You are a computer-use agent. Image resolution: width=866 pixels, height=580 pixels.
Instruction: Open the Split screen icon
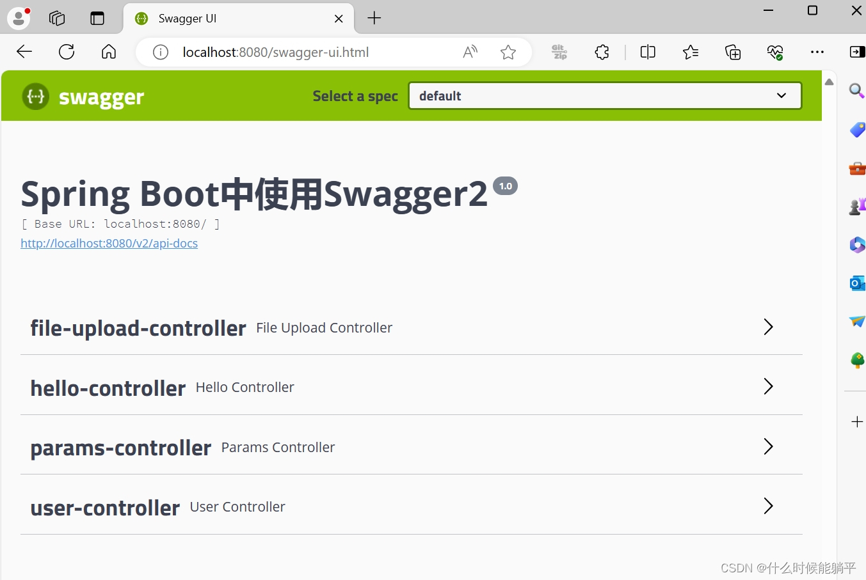point(647,52)
